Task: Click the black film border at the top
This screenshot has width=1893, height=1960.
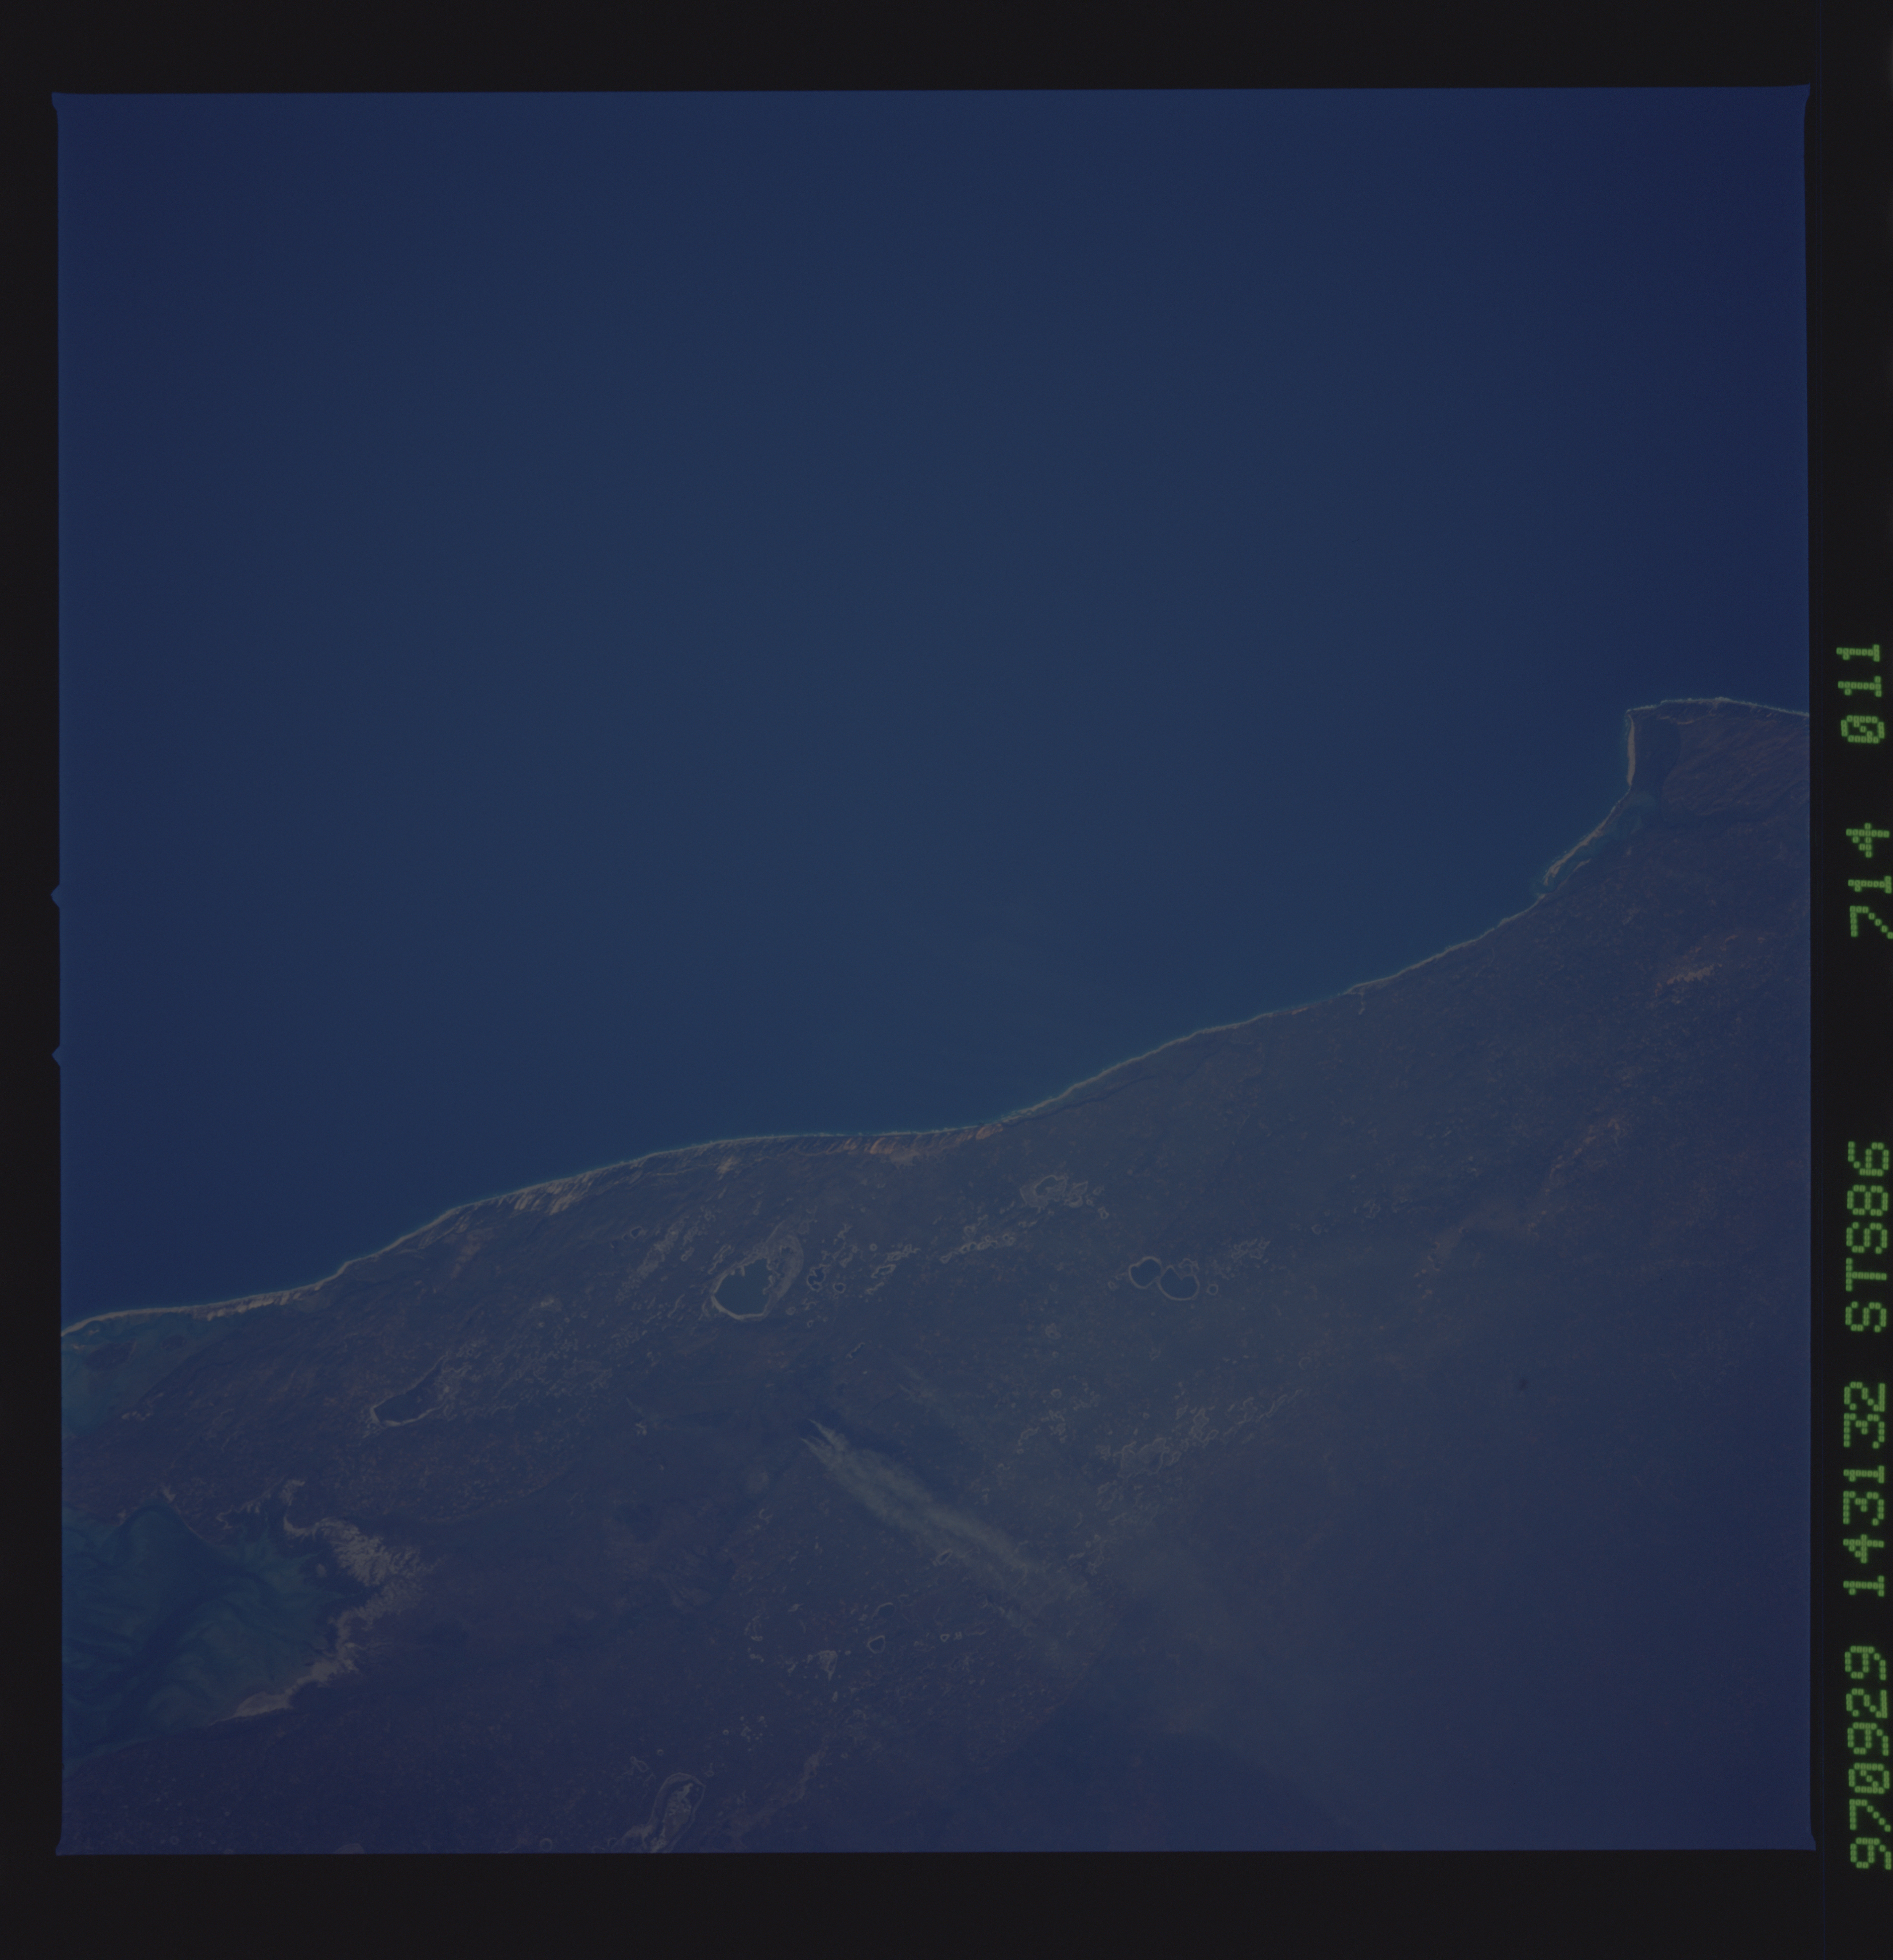Action: [x=949, y=45]
